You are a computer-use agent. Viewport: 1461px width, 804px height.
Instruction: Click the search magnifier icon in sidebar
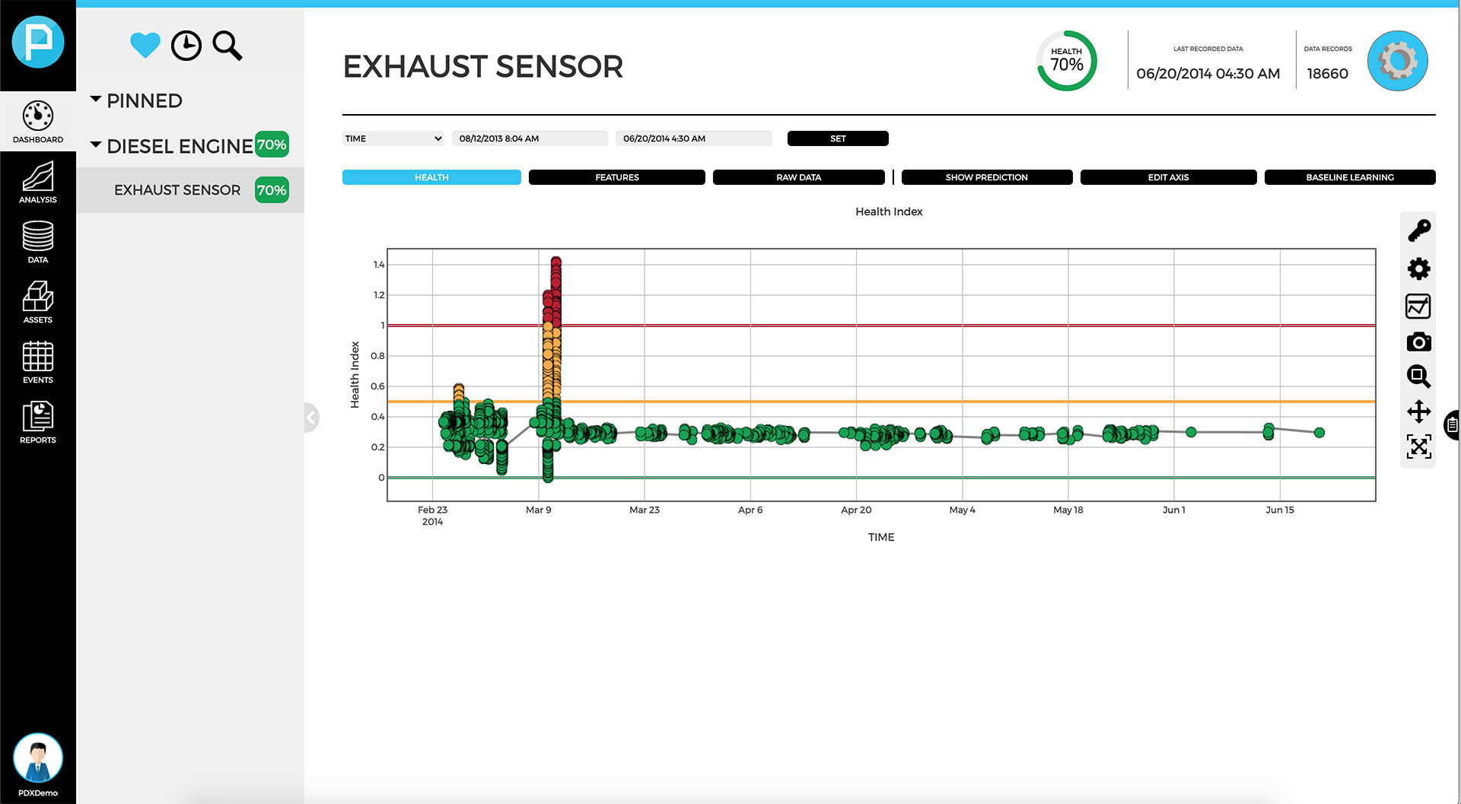click(x=227, y=46)
